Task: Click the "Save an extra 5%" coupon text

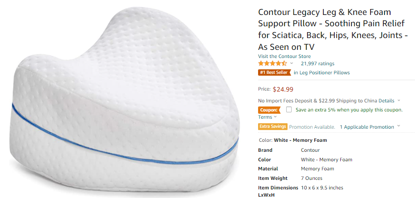Action: click(349, 110)
